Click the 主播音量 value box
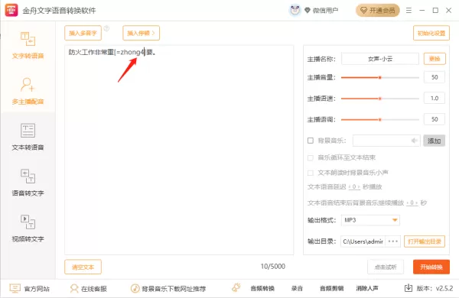This screenshot has height=298, width=459. [x=435, y=77]
